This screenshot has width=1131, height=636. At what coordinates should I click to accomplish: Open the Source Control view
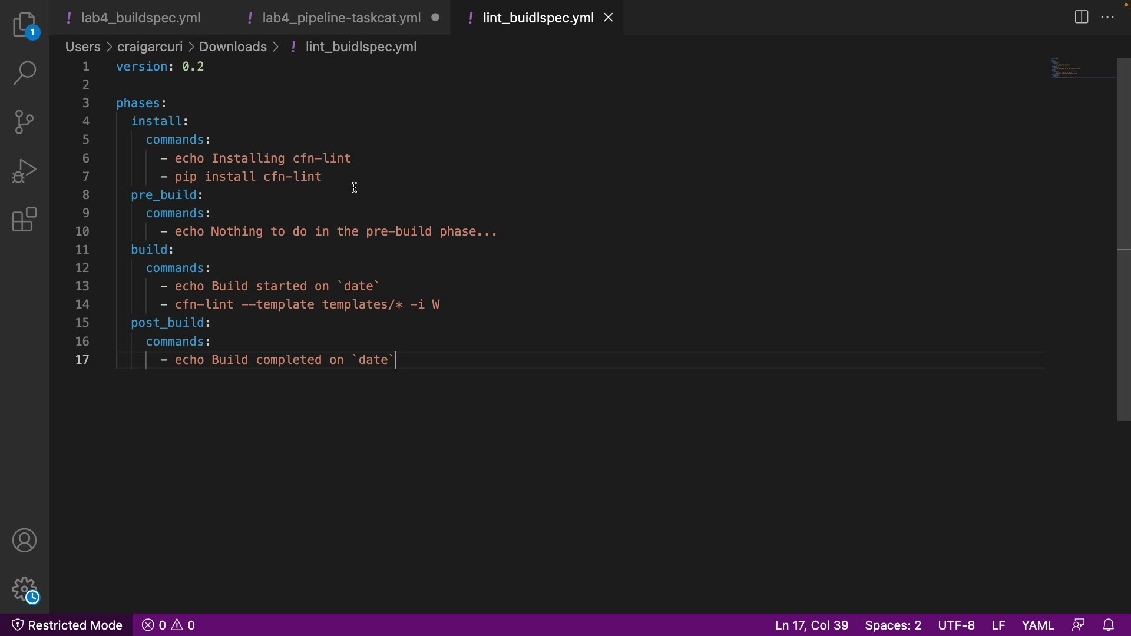[24, 122]
